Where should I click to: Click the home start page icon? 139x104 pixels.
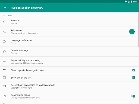[x=4, y=51]
